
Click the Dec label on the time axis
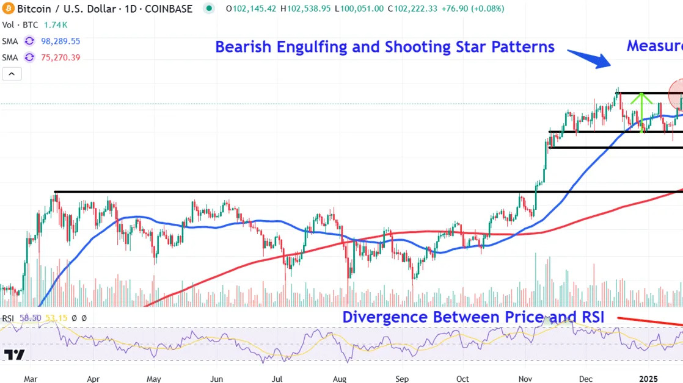(586, 379)
